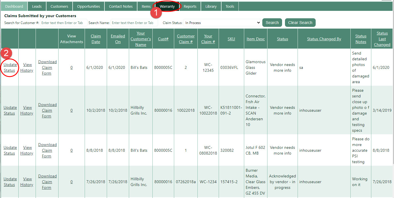Go to the Reports tab
Viewport: 394px width, 198px height.
[190, 6]
